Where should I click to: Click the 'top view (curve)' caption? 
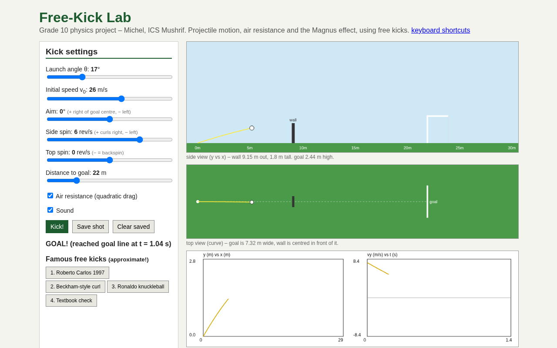pos(262,243)
